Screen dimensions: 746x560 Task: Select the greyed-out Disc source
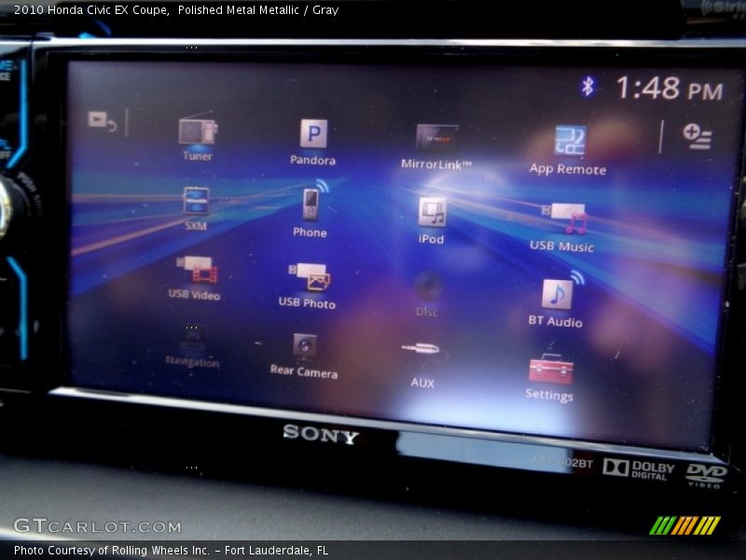(x=427, y=294)
